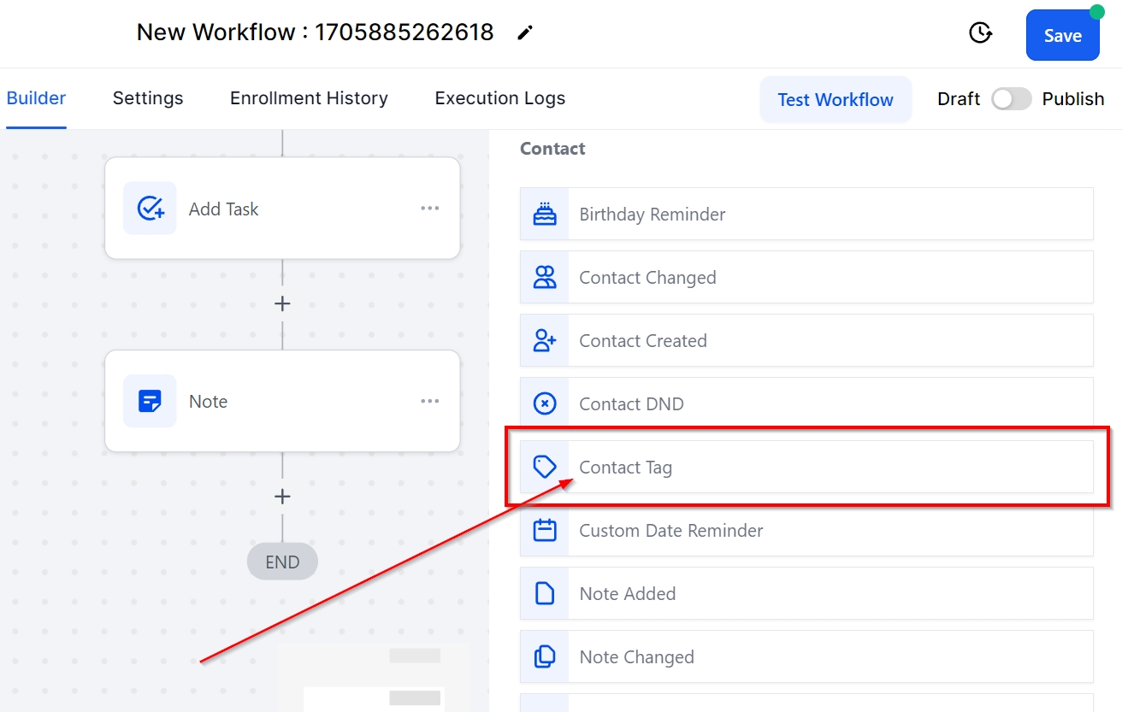Select the Contact DND circle-x icon
Screen dimensions: 1122x712
pyautogui.click(x=545, y=403)
